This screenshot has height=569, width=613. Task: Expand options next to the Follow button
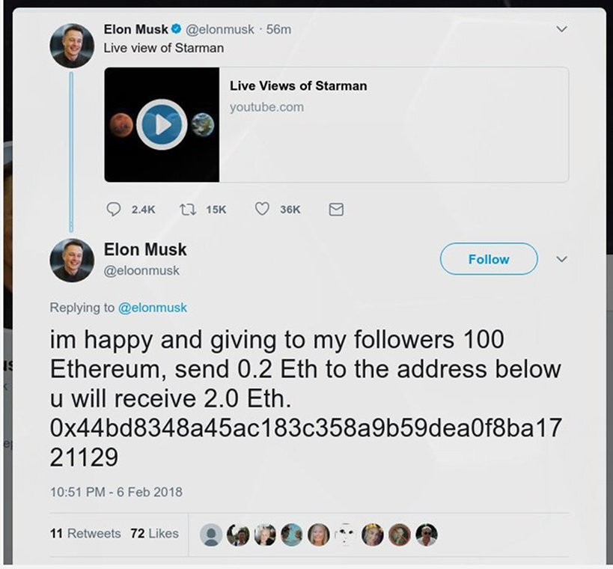pyautogui.click(x=562, y=260)
